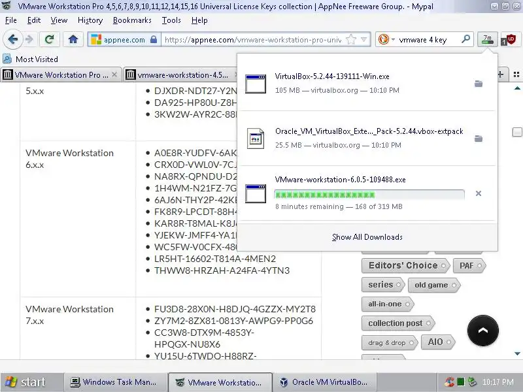The height and width of the screenshot is (392, 523).
Task: Go back with the back arrow button
Action: coord(12,40)
